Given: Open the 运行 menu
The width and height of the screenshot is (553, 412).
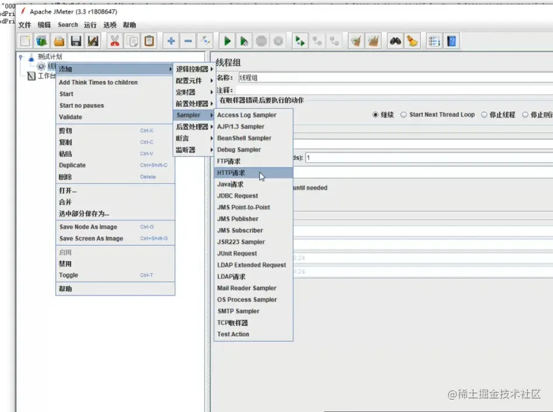Looking at the screenshot, I should click(x=90, y=25).
